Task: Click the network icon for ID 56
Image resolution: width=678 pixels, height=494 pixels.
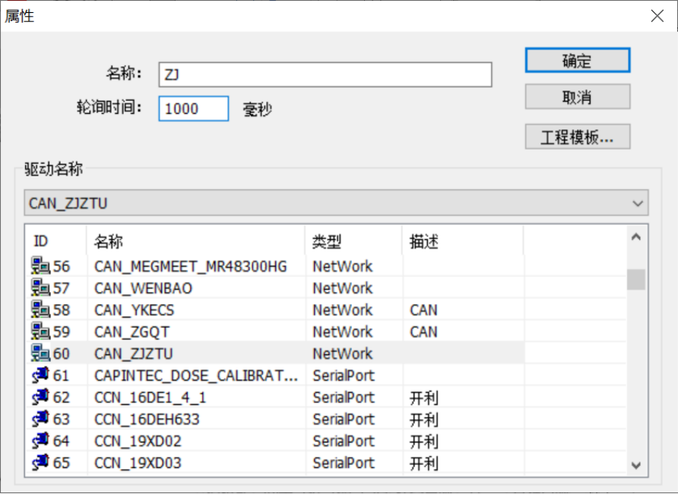Action: (40, 266)
